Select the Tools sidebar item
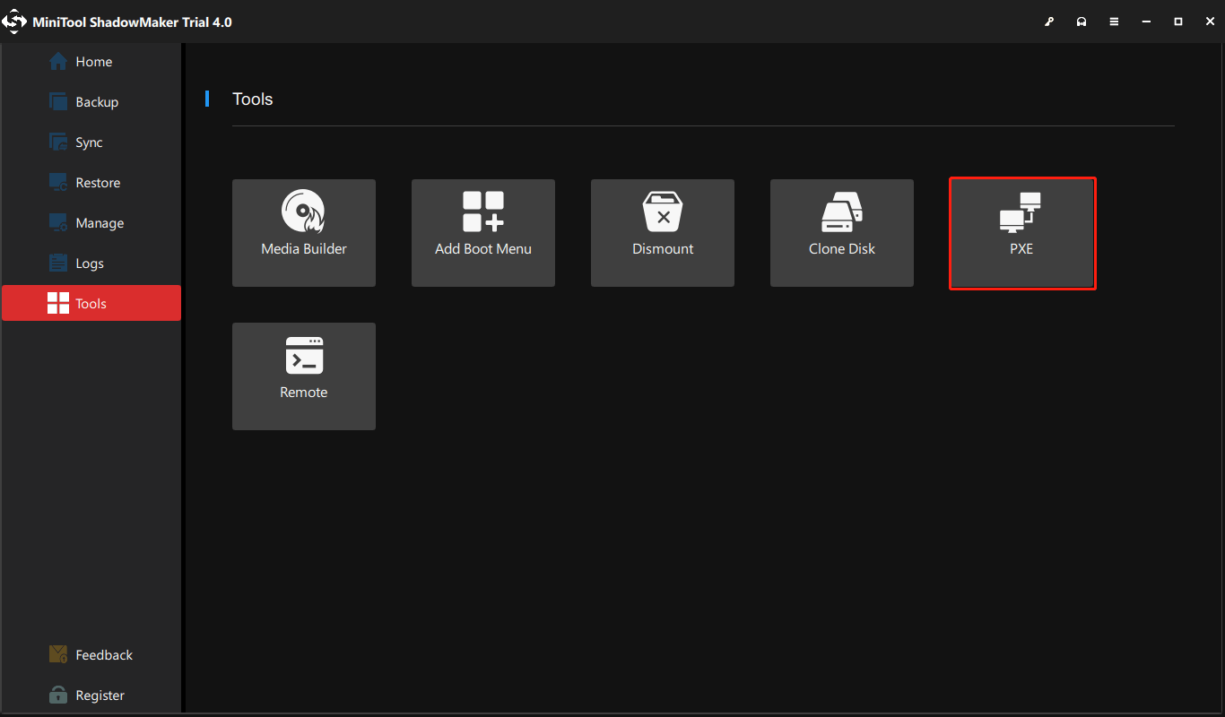Screen dimensions: 1225x717 (91, 303)
